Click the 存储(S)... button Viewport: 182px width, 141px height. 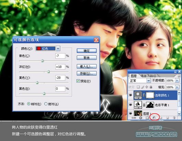tap(87, 73)
